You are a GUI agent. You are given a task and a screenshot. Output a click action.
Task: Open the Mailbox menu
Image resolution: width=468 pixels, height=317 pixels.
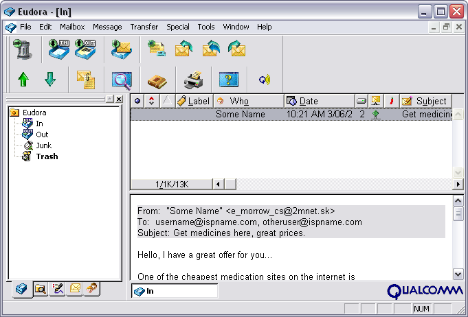pos(71,27)
